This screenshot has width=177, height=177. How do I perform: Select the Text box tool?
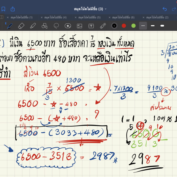click(91, 26)
